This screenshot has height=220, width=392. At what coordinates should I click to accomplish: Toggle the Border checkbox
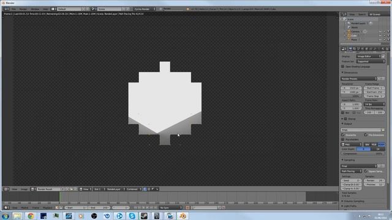tap(343, 112)
